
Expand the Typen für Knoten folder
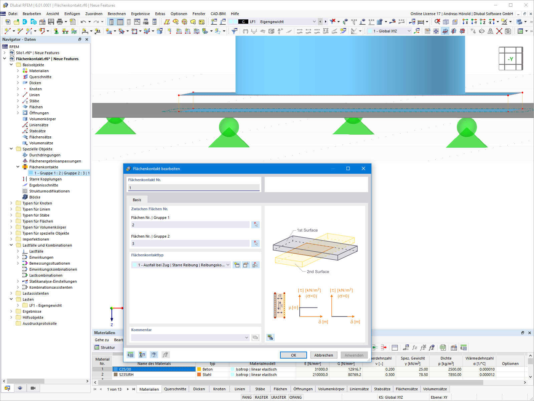(x=11, y=203)
